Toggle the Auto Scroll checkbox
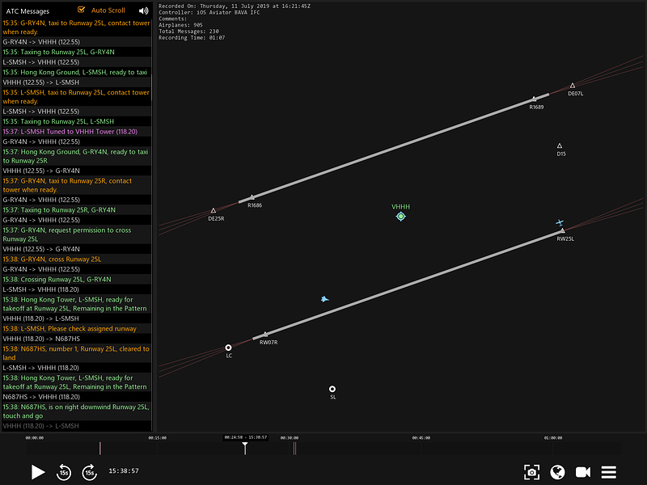647x485 pixels. point(82,10)
